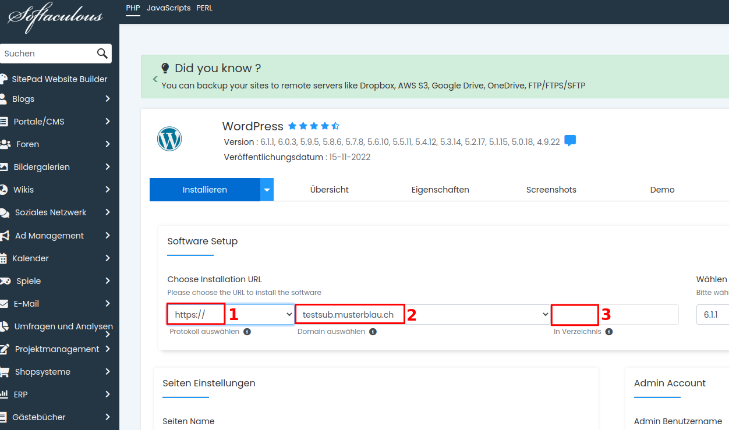Click the magnifier search icon
The image size is (729, 430).
pyautogui.click(x=102, y=54)
